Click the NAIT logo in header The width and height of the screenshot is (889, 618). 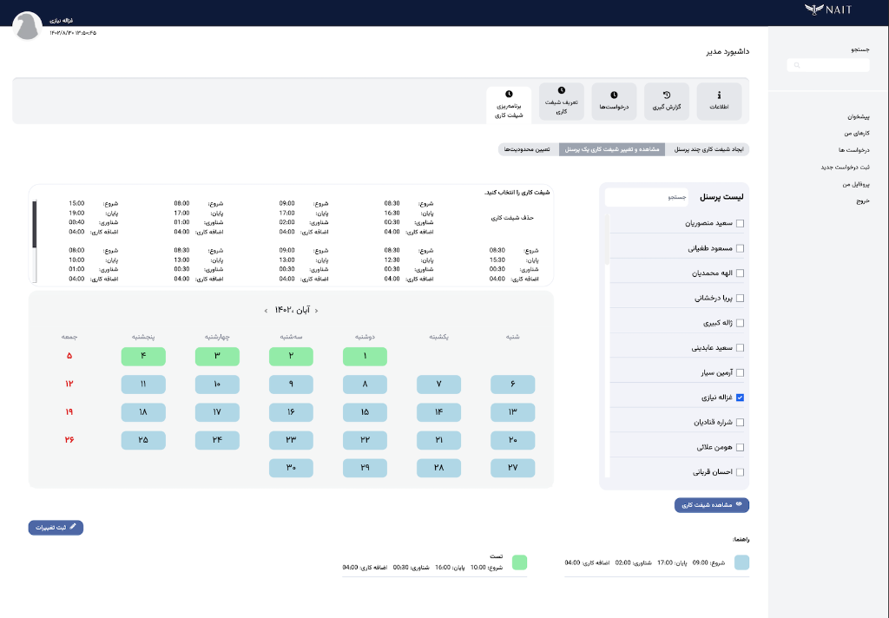(827, 9)
